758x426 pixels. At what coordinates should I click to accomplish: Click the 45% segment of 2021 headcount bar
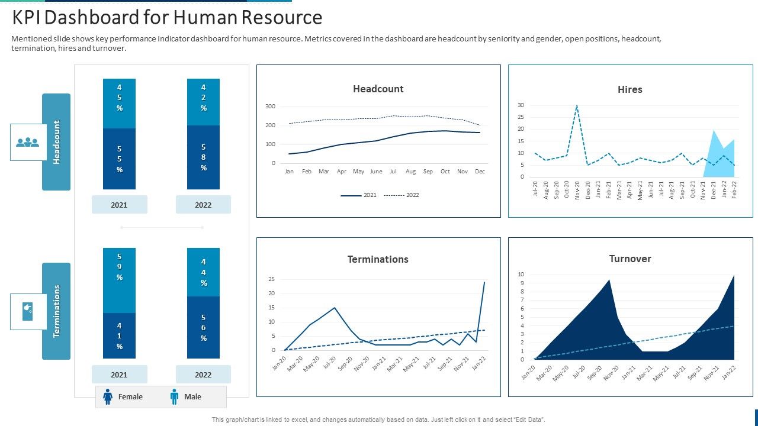[x=119, y=104]
